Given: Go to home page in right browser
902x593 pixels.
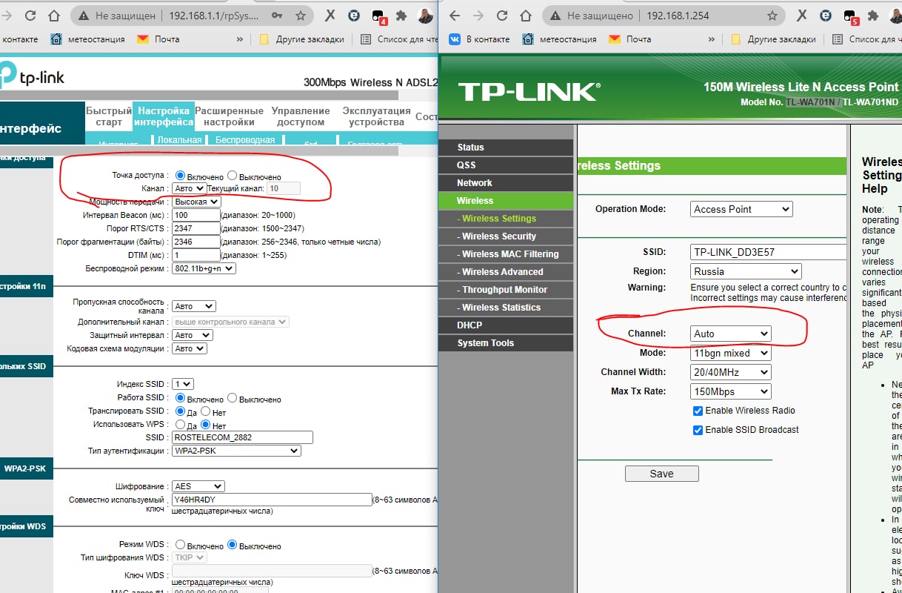Looking at the screenshot, I should [x=527, y=16].
